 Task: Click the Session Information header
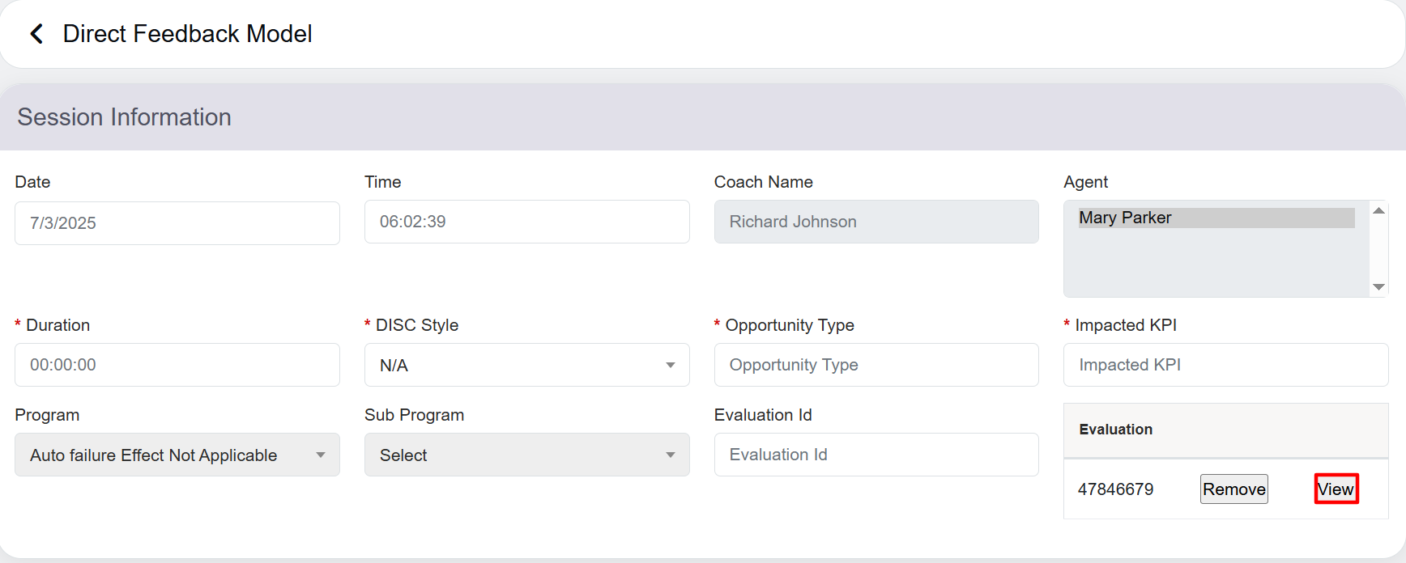pyautogui.click(x=125, y=117)
